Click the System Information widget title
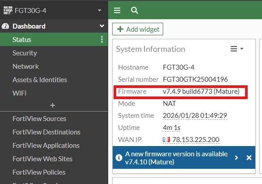The height and width of the screenshot is (184, 262). [151, 49]
